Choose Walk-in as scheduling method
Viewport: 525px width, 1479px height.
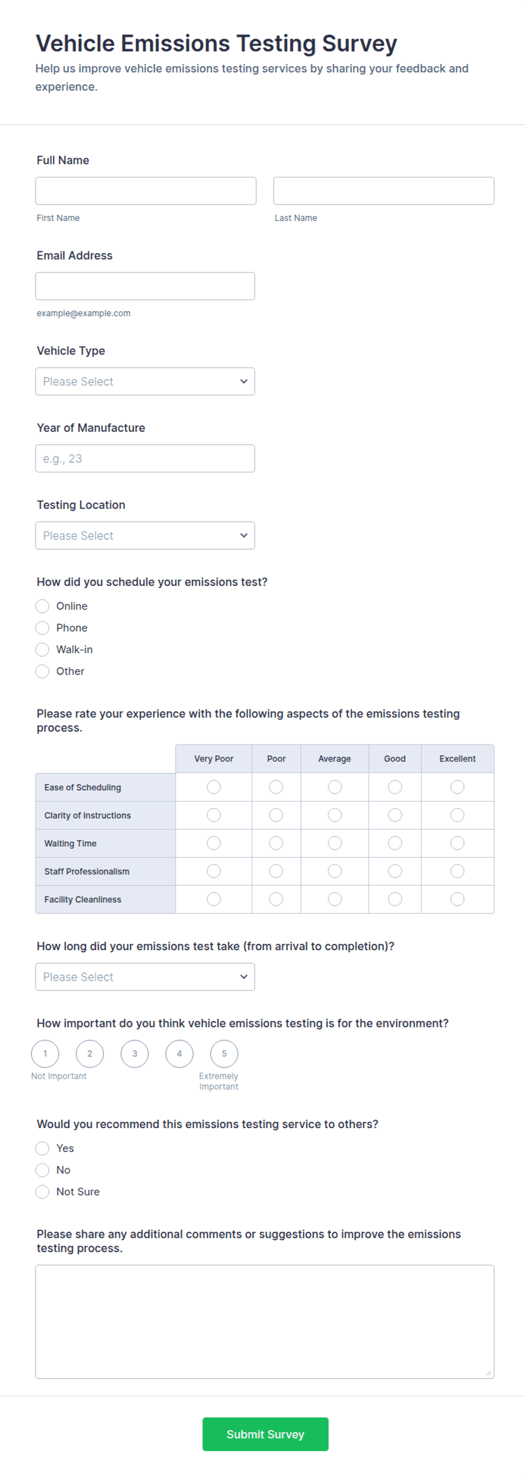pyautogui.click(x=42, y=649)
